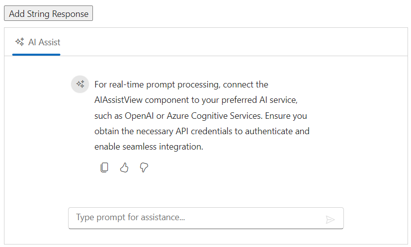Click the sparkle icon in AI Assist tab
The image size is (411, 247).
point(20,42)
